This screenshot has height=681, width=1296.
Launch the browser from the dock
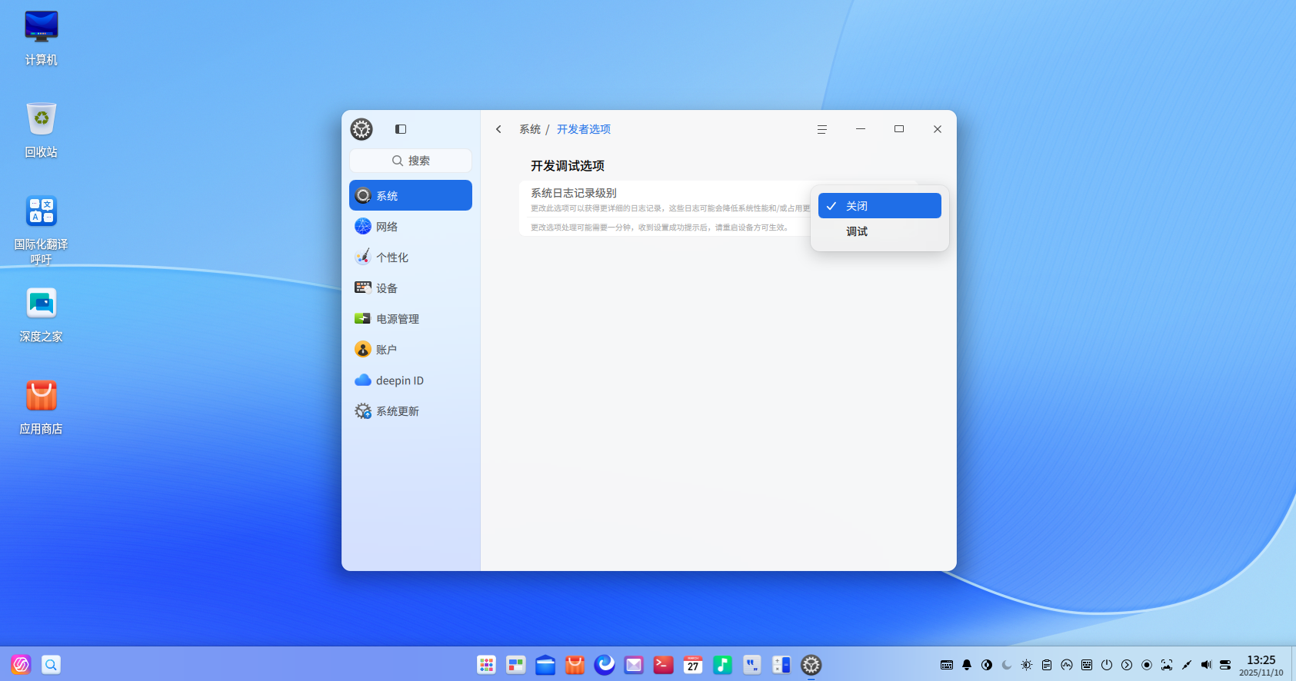(x=605, y=665)
